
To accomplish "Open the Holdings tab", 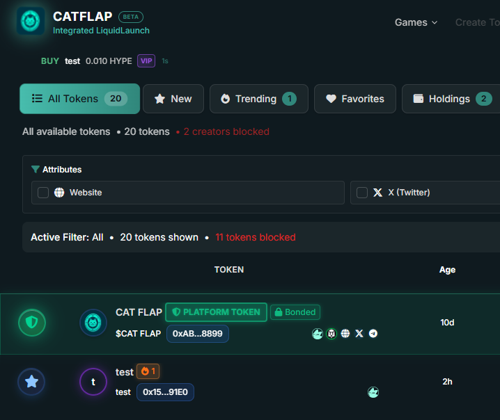I will 452,99.
